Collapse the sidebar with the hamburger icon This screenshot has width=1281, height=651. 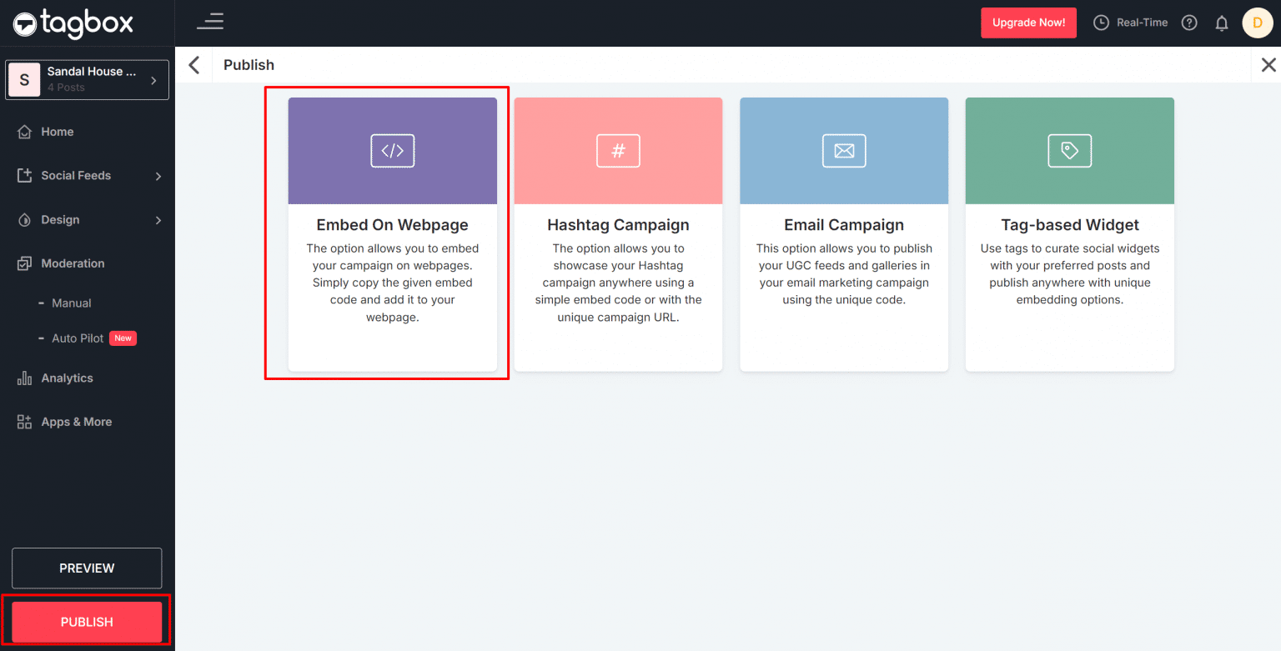(210, 22)
